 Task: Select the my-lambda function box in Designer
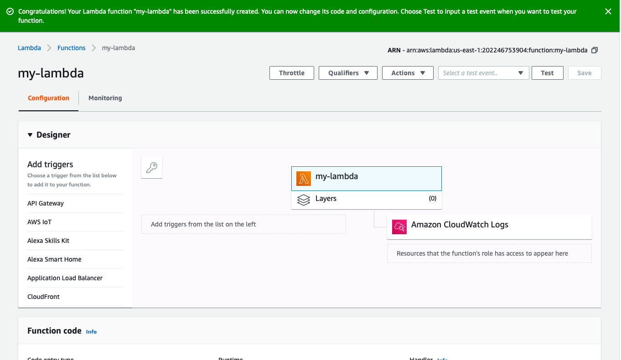367,179
